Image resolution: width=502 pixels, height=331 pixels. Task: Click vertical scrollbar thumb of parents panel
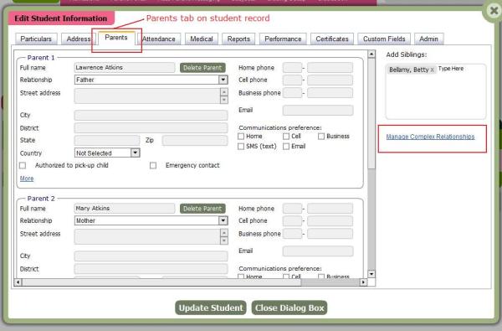coord(371,113)
